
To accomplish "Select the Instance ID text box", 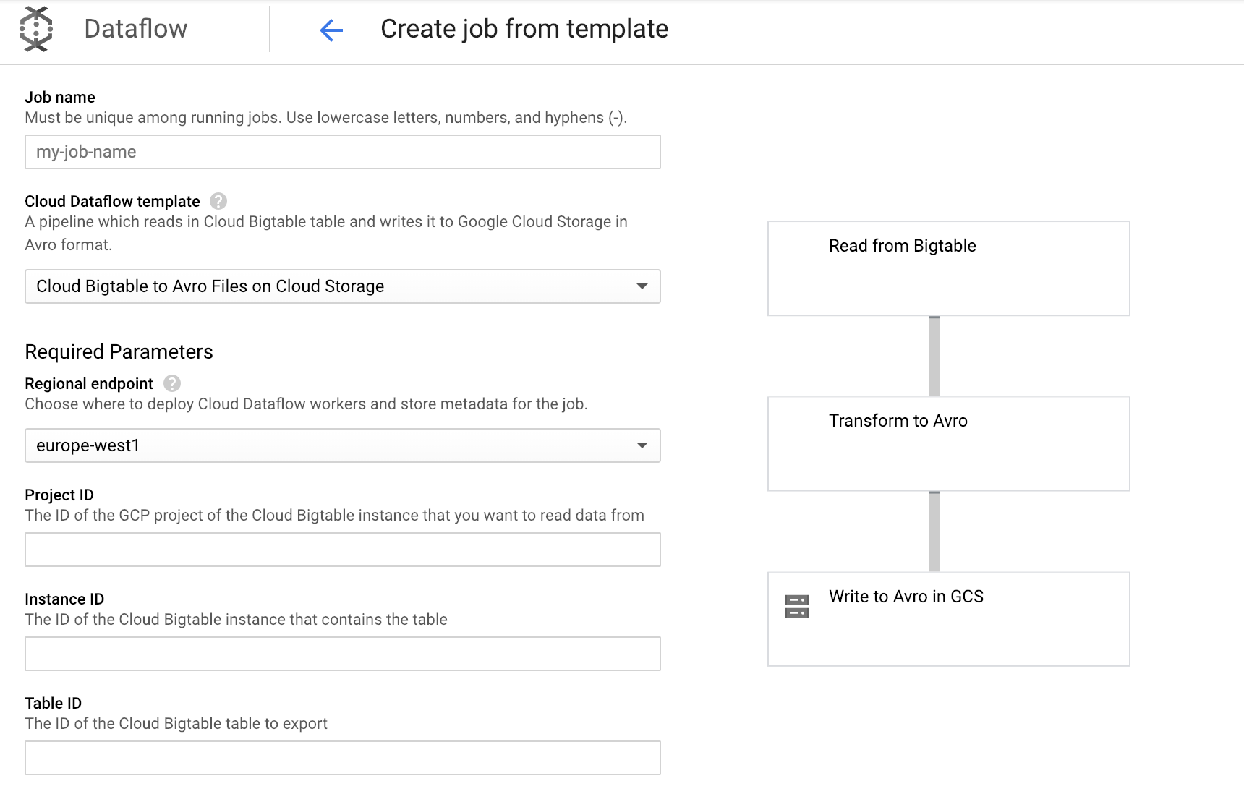I will [343, 654].
